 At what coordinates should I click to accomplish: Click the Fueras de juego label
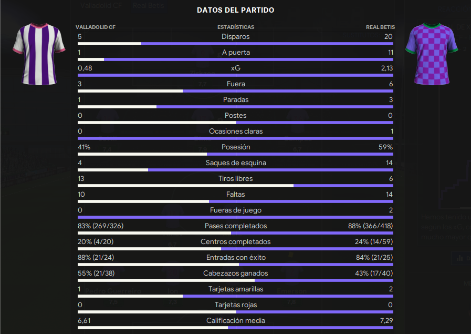pyautogui.click(x=236, y=210)
